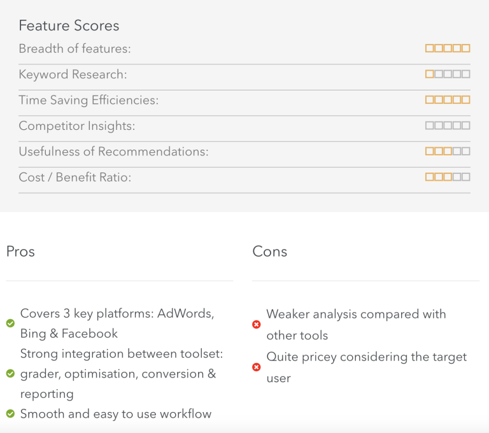Click the Time Saving Efficiencies rating squares
This screenshot has width=489, height=433.
pyautogui.click(x=448, y=100)
